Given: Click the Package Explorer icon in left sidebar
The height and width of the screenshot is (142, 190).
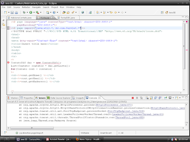Looking at the screenshot, I should [4, 25].
